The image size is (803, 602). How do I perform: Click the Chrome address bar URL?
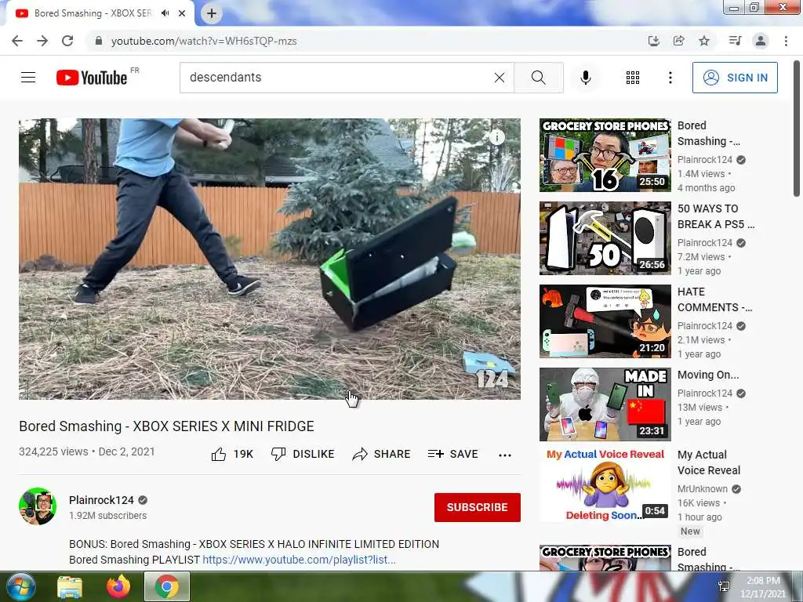point(204,41)
